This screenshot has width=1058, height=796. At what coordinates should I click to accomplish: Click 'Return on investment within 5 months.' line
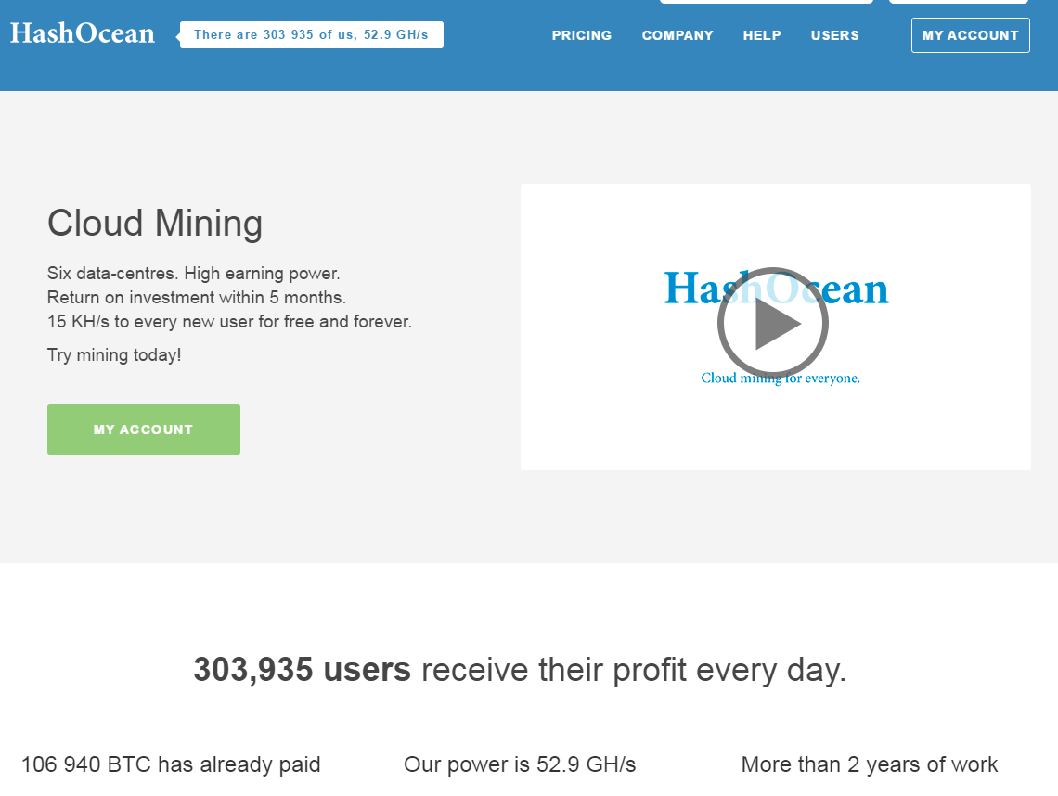[197, 298]
